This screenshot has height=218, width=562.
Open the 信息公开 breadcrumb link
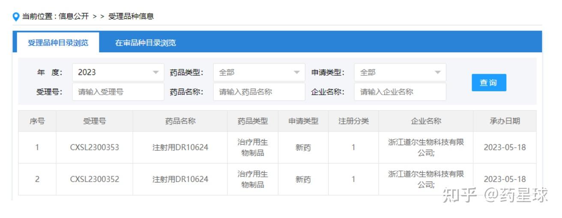coord(74,16)
